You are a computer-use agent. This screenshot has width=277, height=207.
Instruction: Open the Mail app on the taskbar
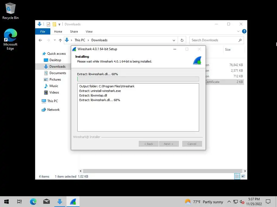(47, 202)
